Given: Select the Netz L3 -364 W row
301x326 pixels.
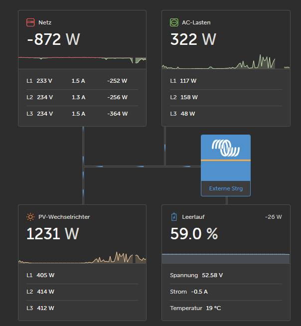Looking at the screenshot, I should [82, 114].
